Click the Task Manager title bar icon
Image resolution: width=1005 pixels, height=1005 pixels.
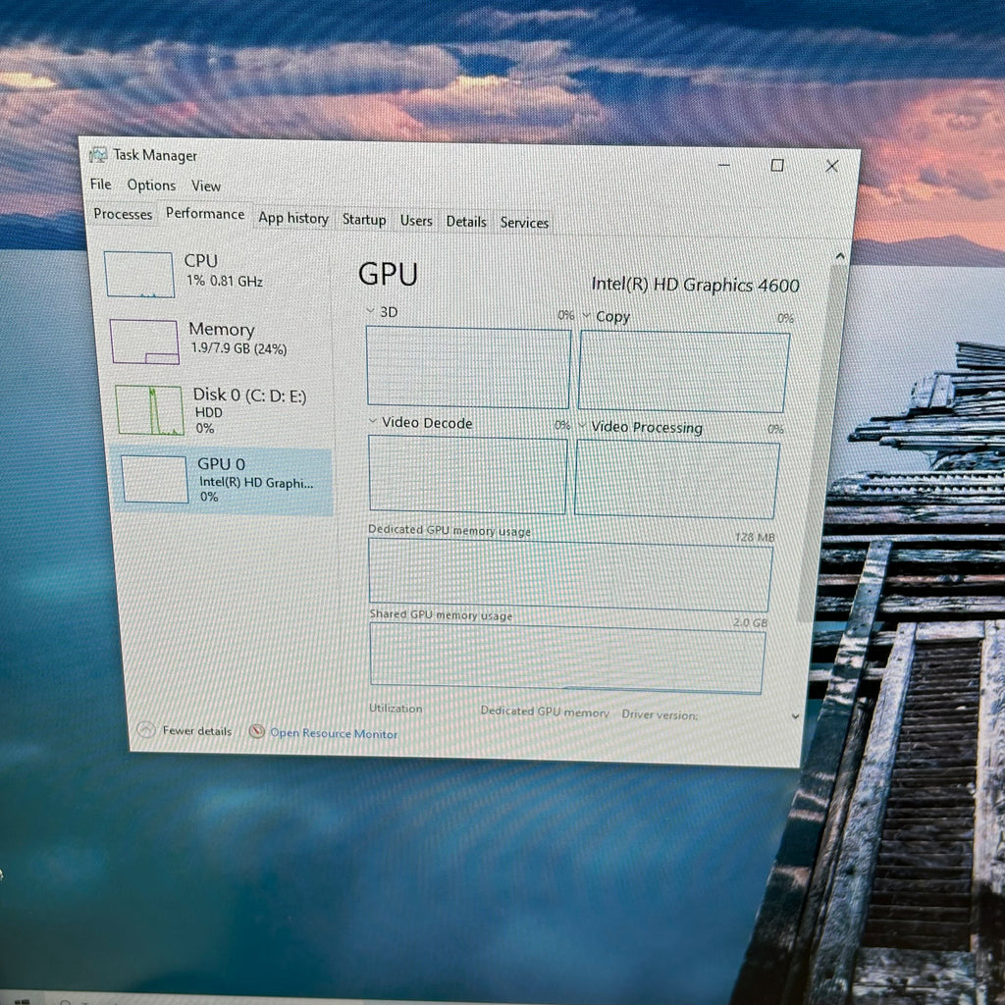tap(98, 154)
